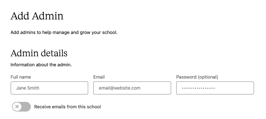Click the "Password (optional)" field label
This screenshot has height=119, width=266.
pyautogui.click(x=197, y=77)
